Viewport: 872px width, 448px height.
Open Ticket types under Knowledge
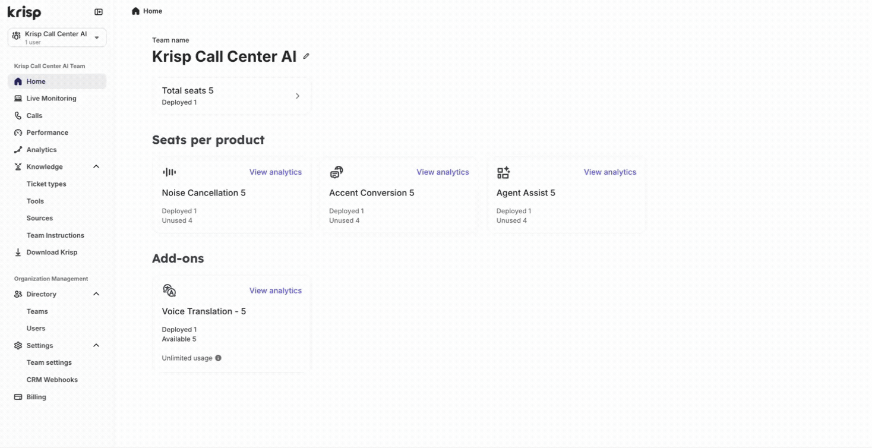[46, 184]
